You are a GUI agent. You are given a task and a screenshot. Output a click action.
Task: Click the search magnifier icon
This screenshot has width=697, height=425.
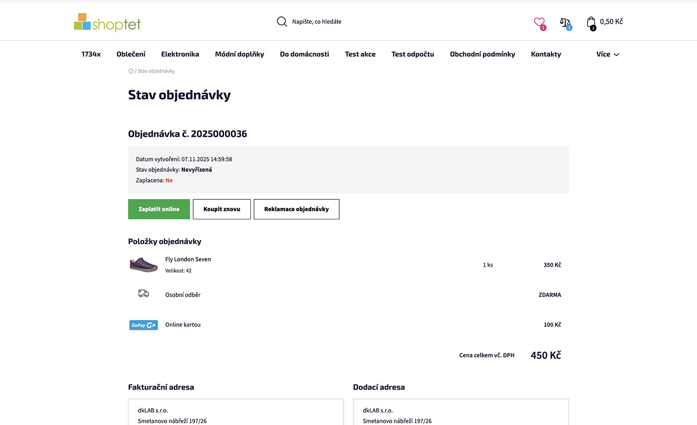(x=282, y=22)
